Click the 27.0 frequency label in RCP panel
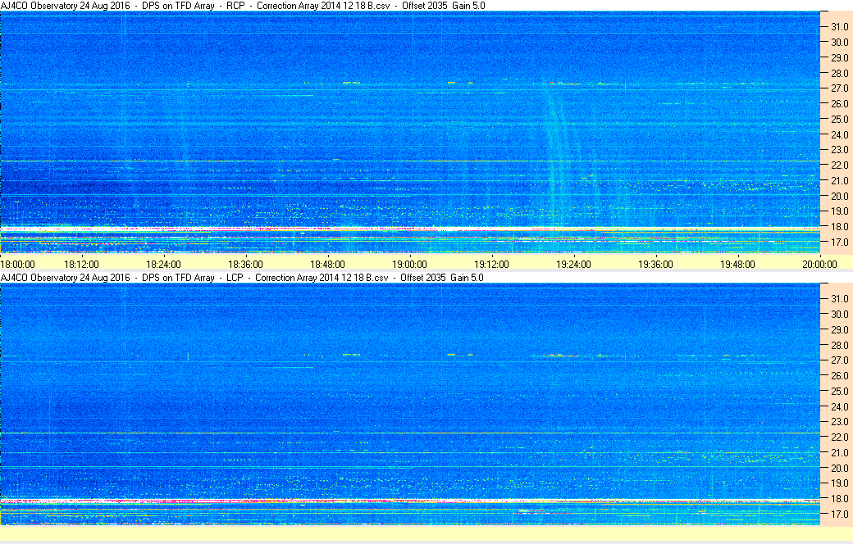The width and height of the screenshot is (853, 544). click(x=839, y=88)
